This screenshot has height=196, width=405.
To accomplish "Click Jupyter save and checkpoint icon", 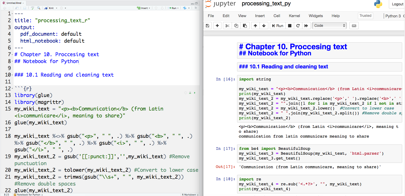I will tap(207, 26).
